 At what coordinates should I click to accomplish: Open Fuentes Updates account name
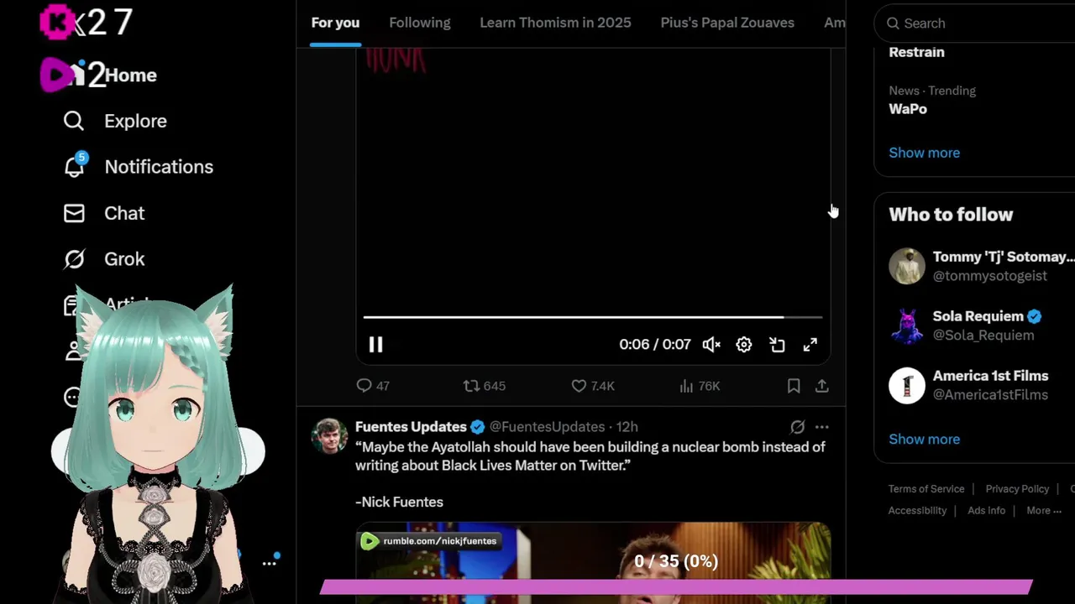[x=411, y=427]
